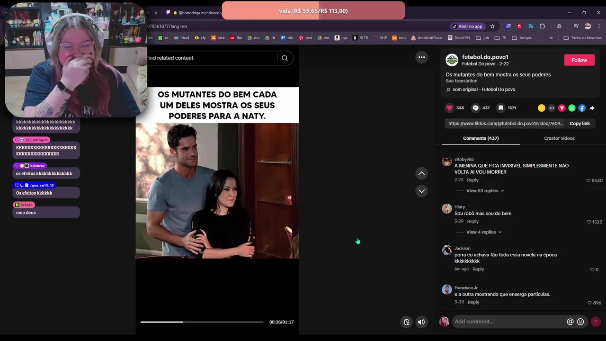This screenshot has width=606, height=341.
Task: Reply to Jackson's comment
Action: (x=478, y=269)
